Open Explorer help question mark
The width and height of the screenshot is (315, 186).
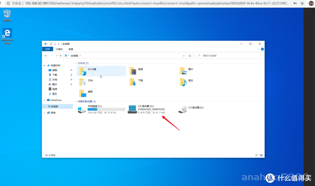[262, 49]
